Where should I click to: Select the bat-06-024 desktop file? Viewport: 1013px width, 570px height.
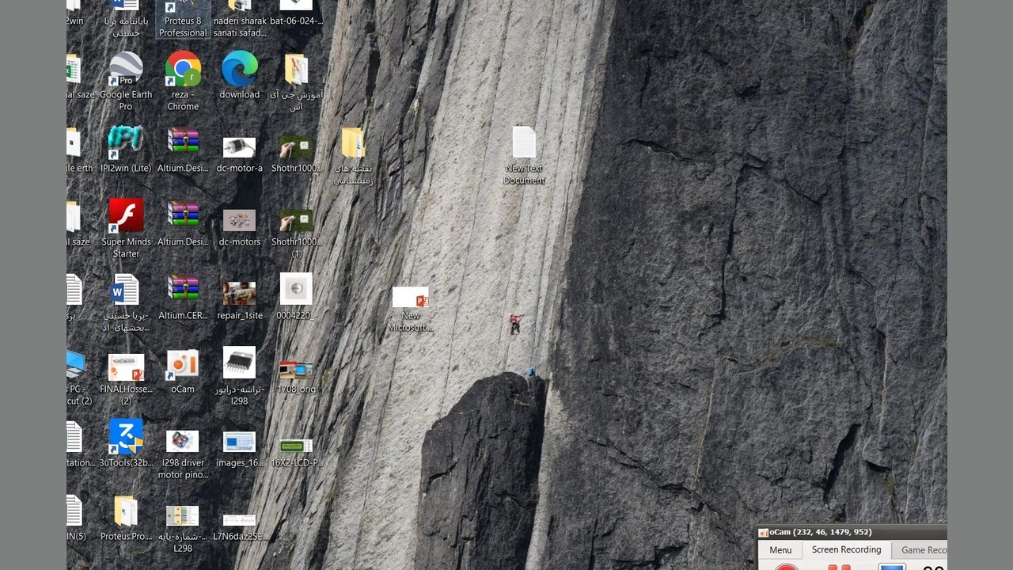(296, 14)
